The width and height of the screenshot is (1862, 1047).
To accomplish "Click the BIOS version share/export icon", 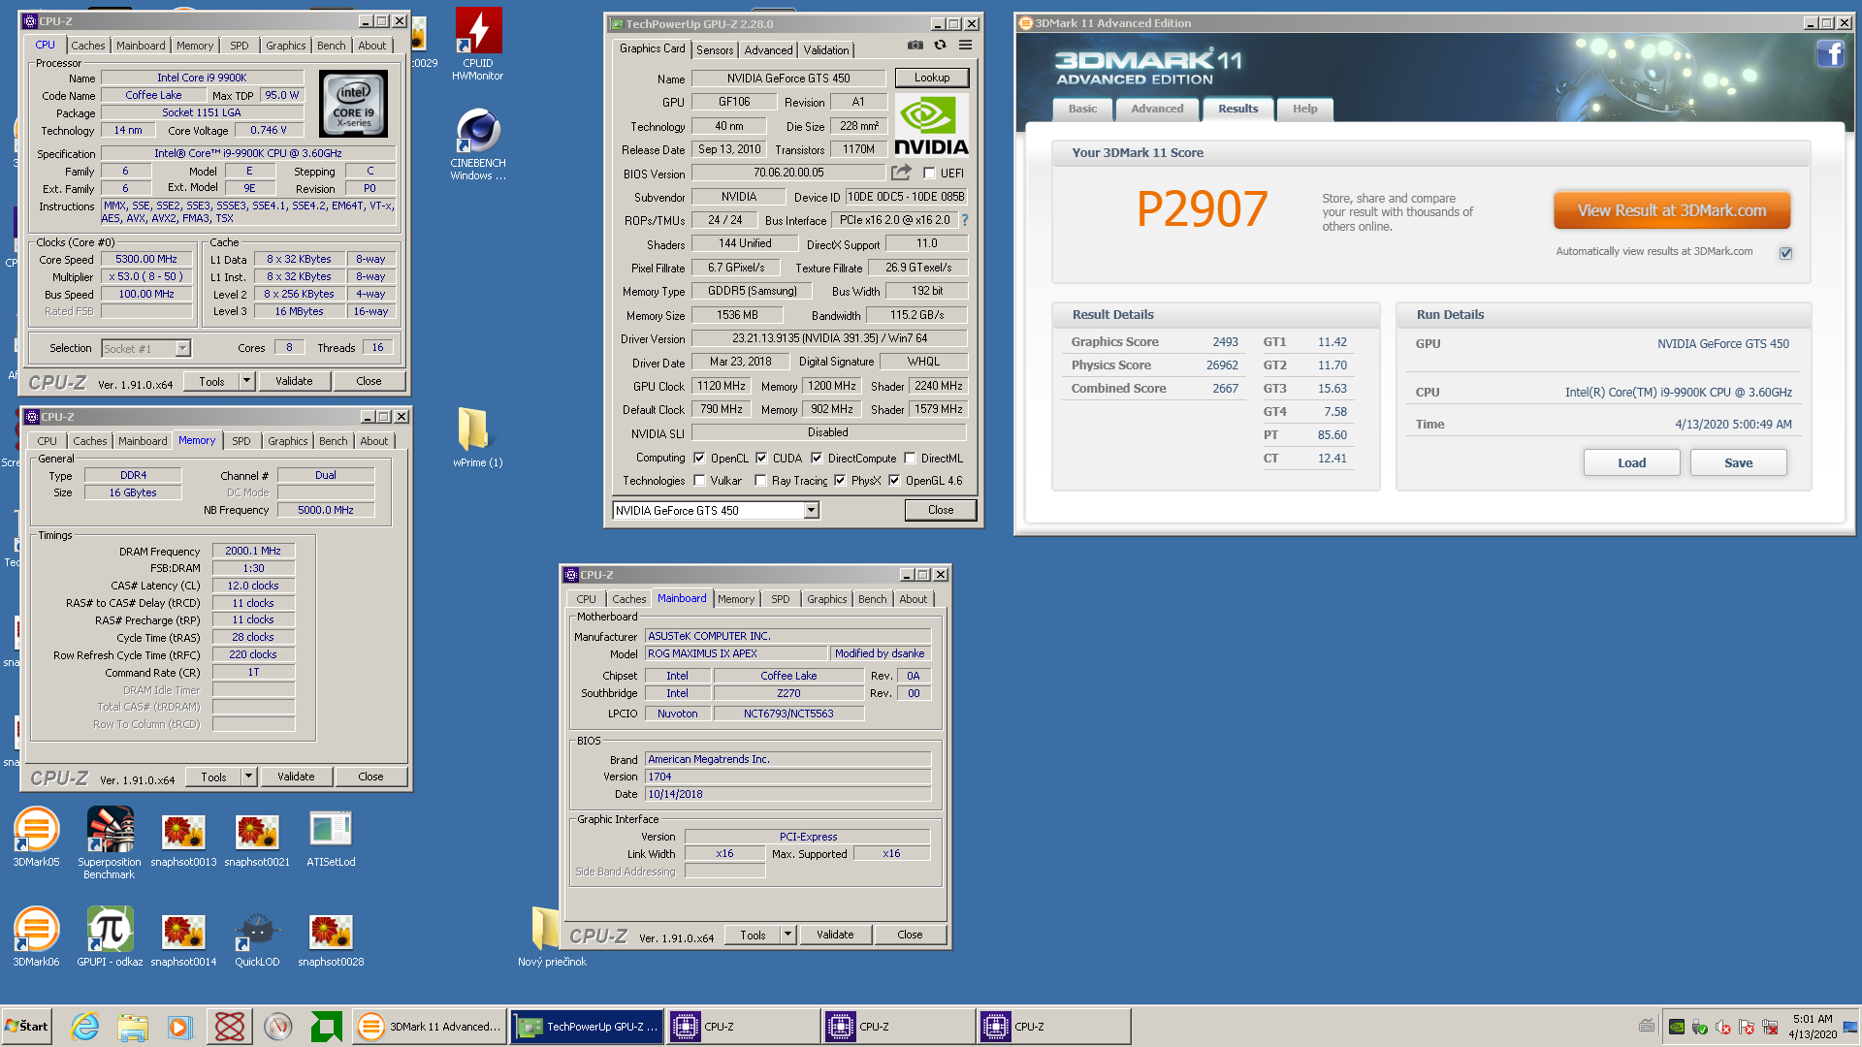I will click(x=902, y=173).
